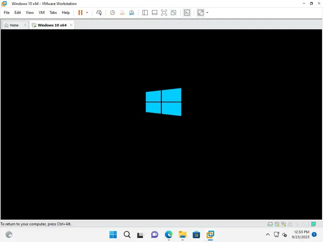Open the Edit menu
This screenshot has height=242, width=323.
click(18, 13)
